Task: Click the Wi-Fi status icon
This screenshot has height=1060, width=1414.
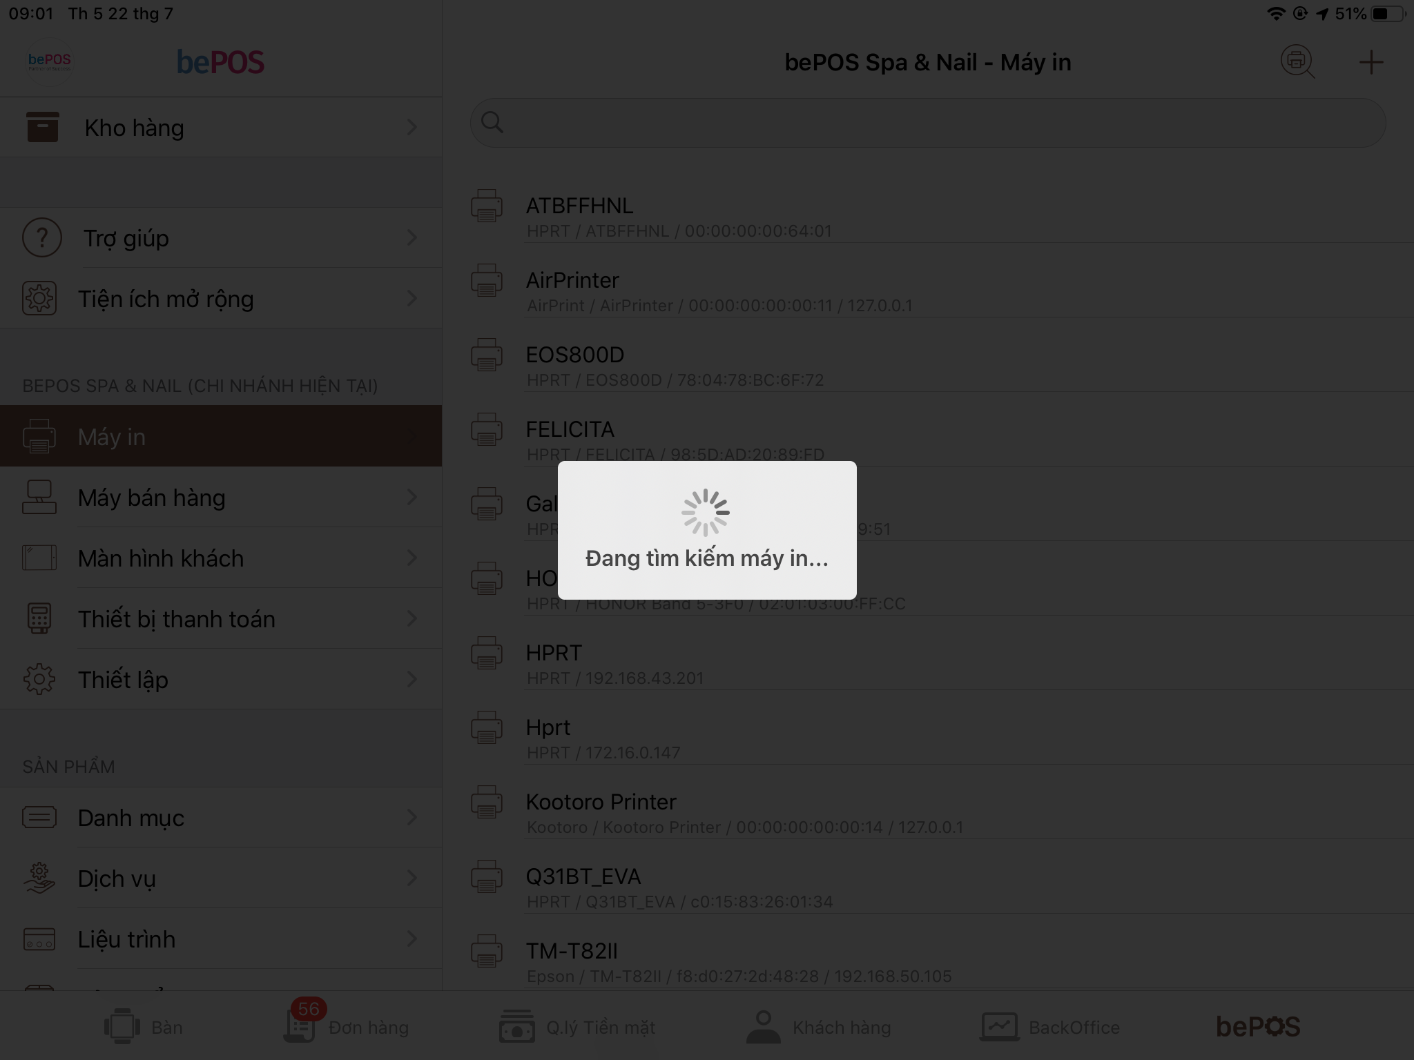Action: (x=1276, y=14)
